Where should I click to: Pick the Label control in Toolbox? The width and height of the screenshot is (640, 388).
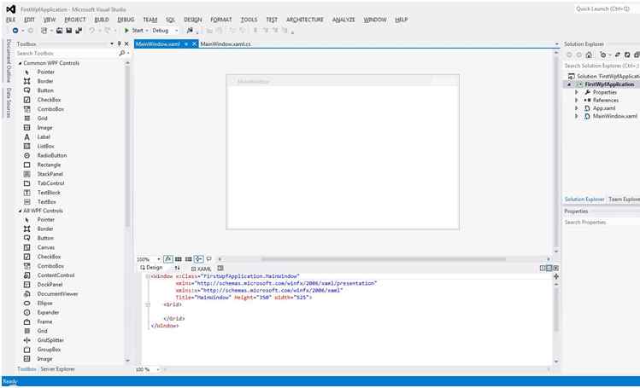(x=44, y=136)
